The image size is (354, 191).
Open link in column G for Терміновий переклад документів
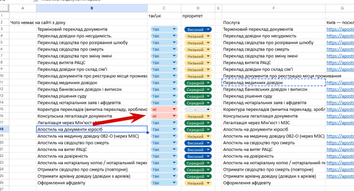tap(340, 29)
